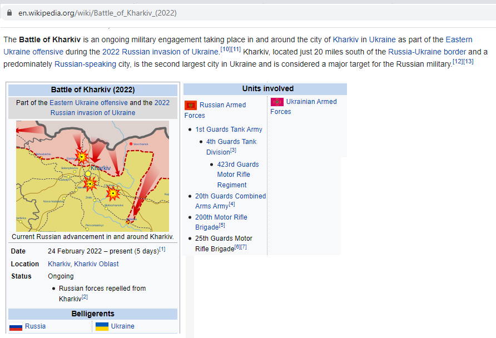Open Ukrainian Armed Forces link
496x338 pixels.
pyautogui.click(x=304, y=107)
